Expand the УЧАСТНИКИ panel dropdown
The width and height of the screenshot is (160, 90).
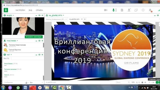pyautogui.click(x=17, y=41)
